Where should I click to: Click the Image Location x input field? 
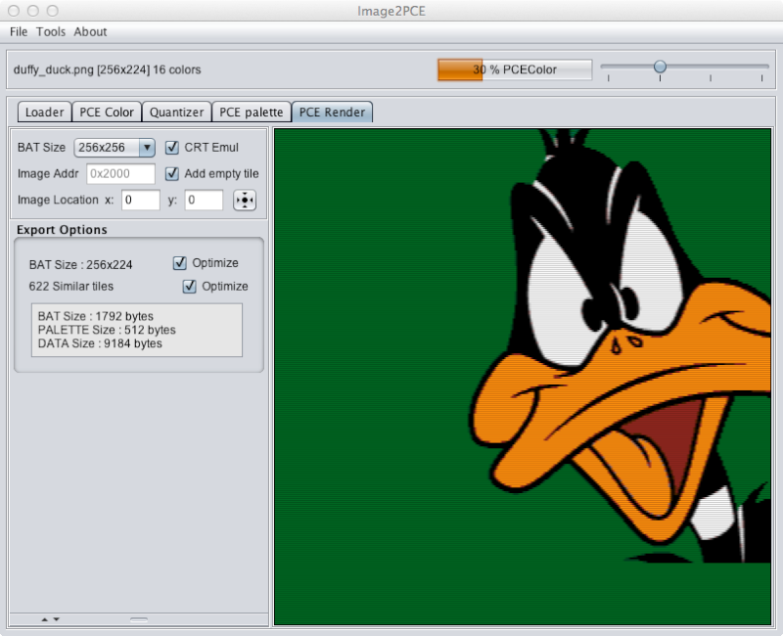(140, 201)
